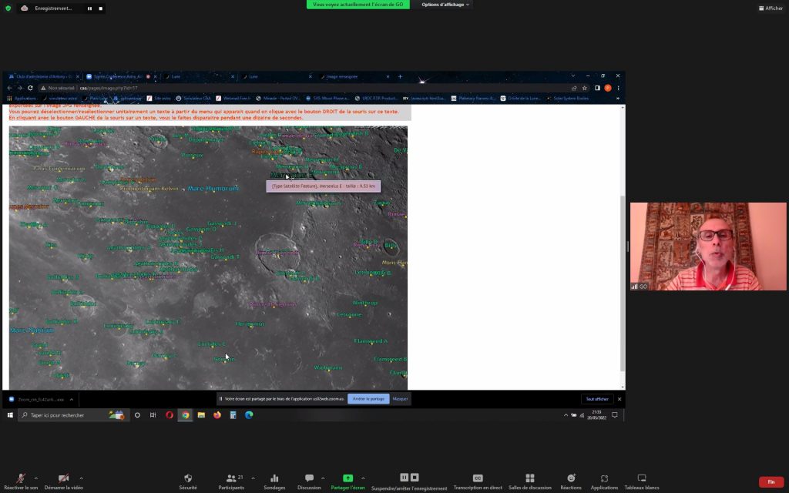Pause recording next to Enregistrement indicator

[x=89, y=8]
